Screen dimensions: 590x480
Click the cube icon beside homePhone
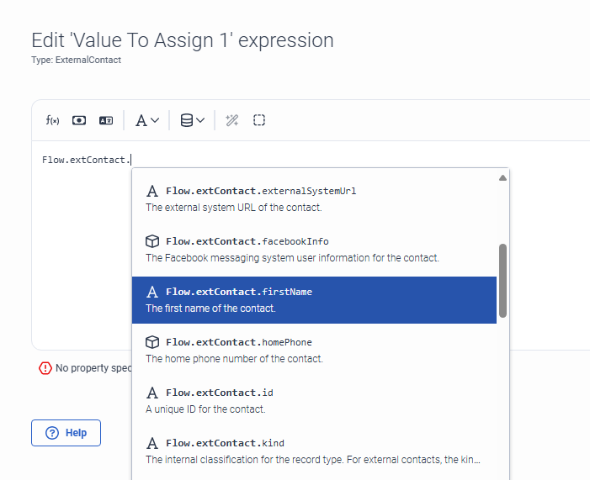click(x=152, y=342)
